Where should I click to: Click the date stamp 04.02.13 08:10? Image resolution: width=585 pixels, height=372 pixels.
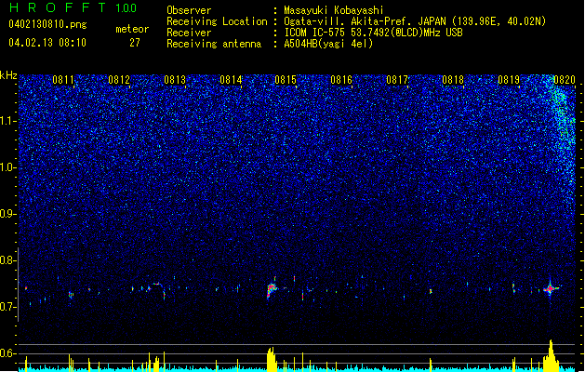pyautogui.click(x=47, y=42)
